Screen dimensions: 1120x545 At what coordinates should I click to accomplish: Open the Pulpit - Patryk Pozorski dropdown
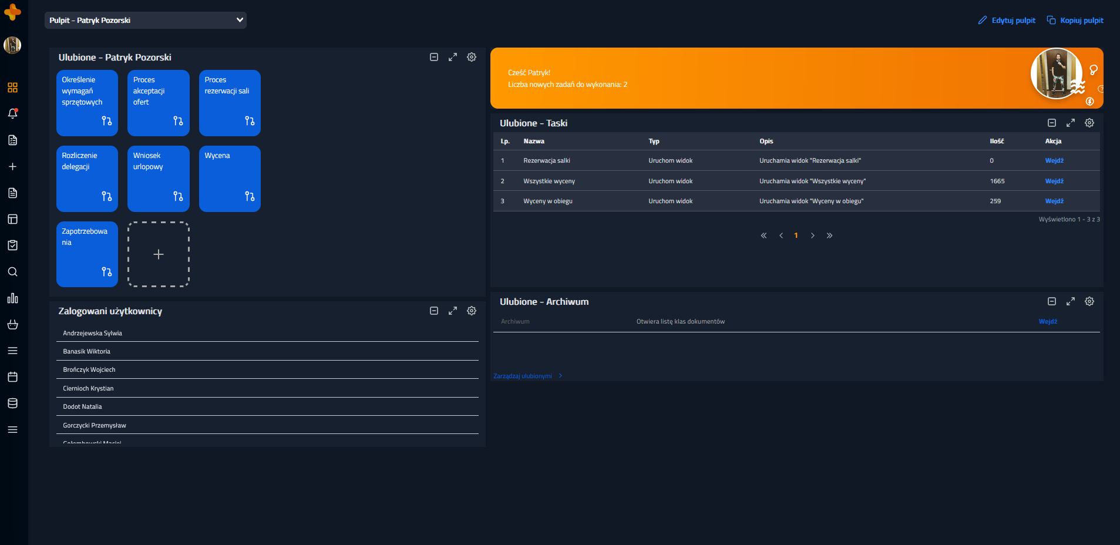(146, 20)
